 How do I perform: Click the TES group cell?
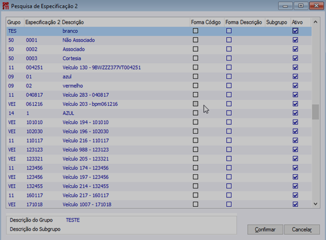pos(12,31)
